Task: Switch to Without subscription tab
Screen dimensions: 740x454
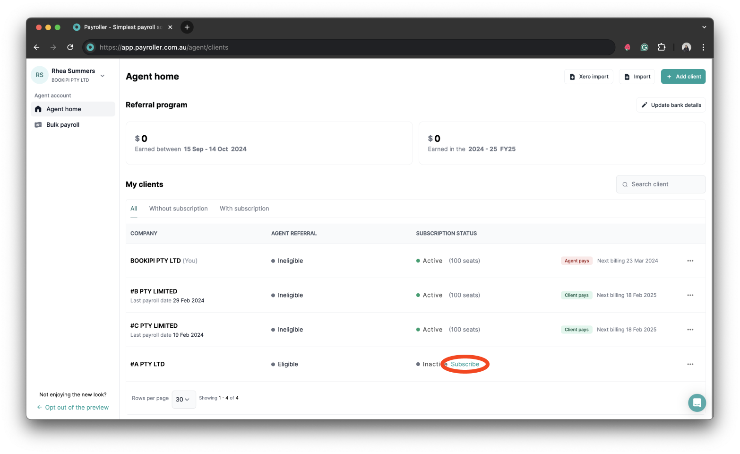Action: click(x=179, y=209)
